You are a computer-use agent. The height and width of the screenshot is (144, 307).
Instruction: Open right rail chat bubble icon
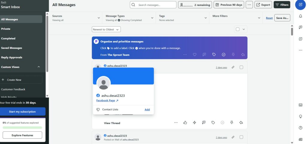300,27
